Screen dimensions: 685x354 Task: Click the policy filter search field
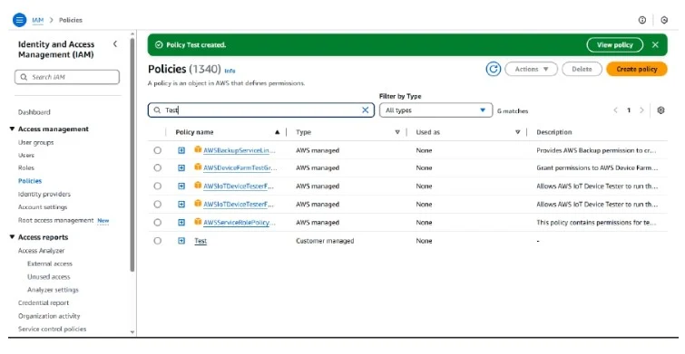coord(260,110)
